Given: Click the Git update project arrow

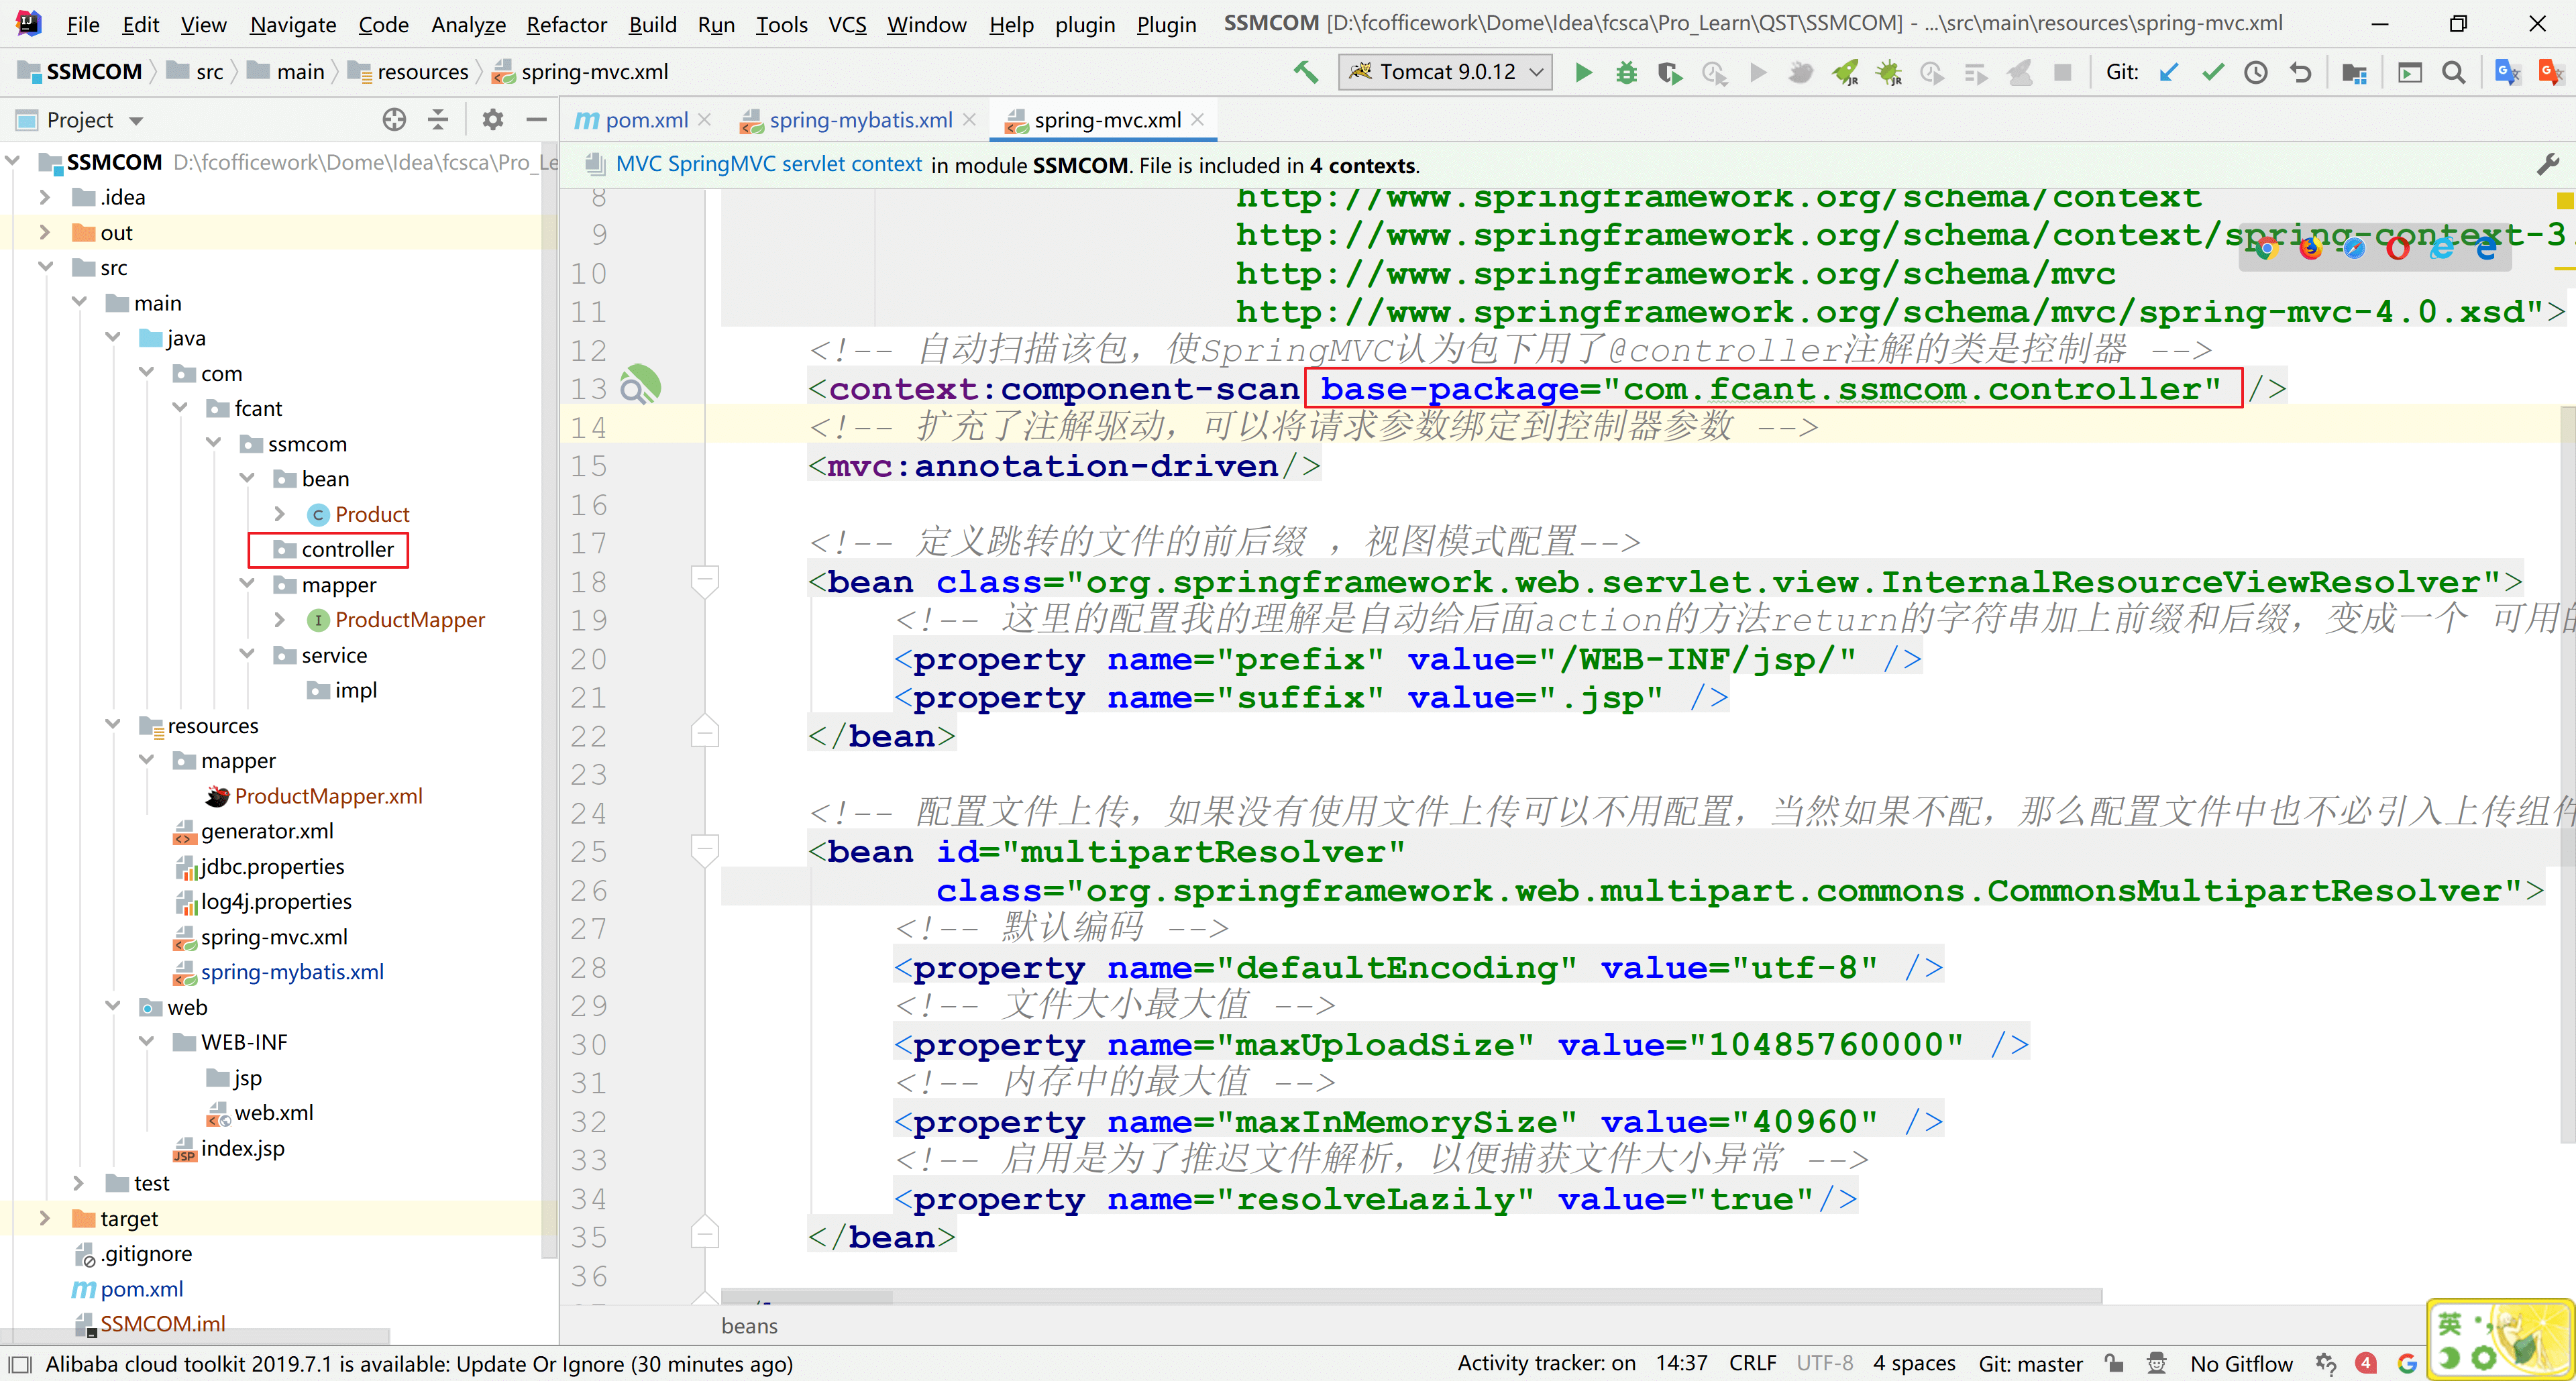Looking at the screenshot, I should [2168, 72].
